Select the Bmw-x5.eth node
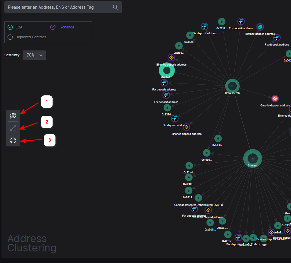Screen dimensions: 291x263 click(232, 86)
